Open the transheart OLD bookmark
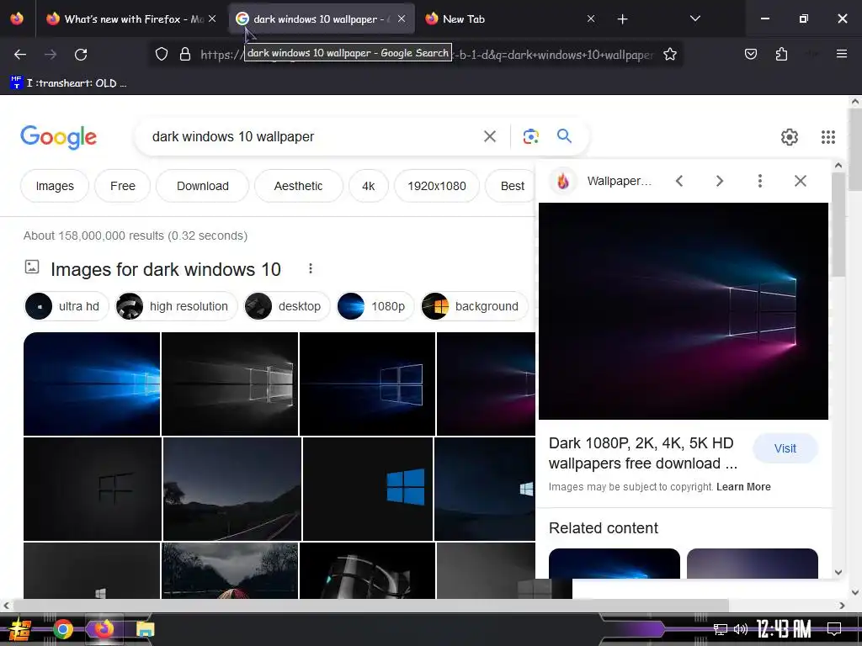Image resolution: width=862 pixels, height=646 pixels. (68, 83)
